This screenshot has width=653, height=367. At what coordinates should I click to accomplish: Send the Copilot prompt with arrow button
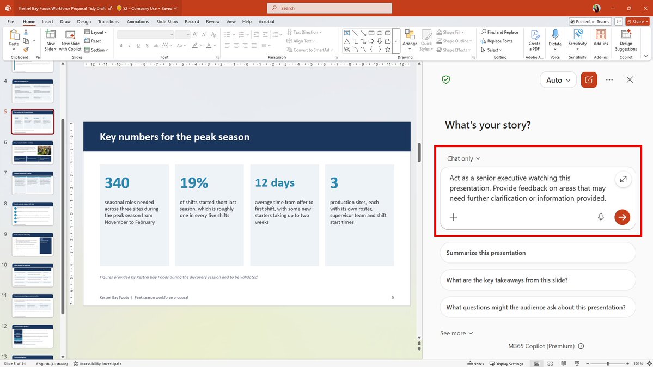[622, 217]
